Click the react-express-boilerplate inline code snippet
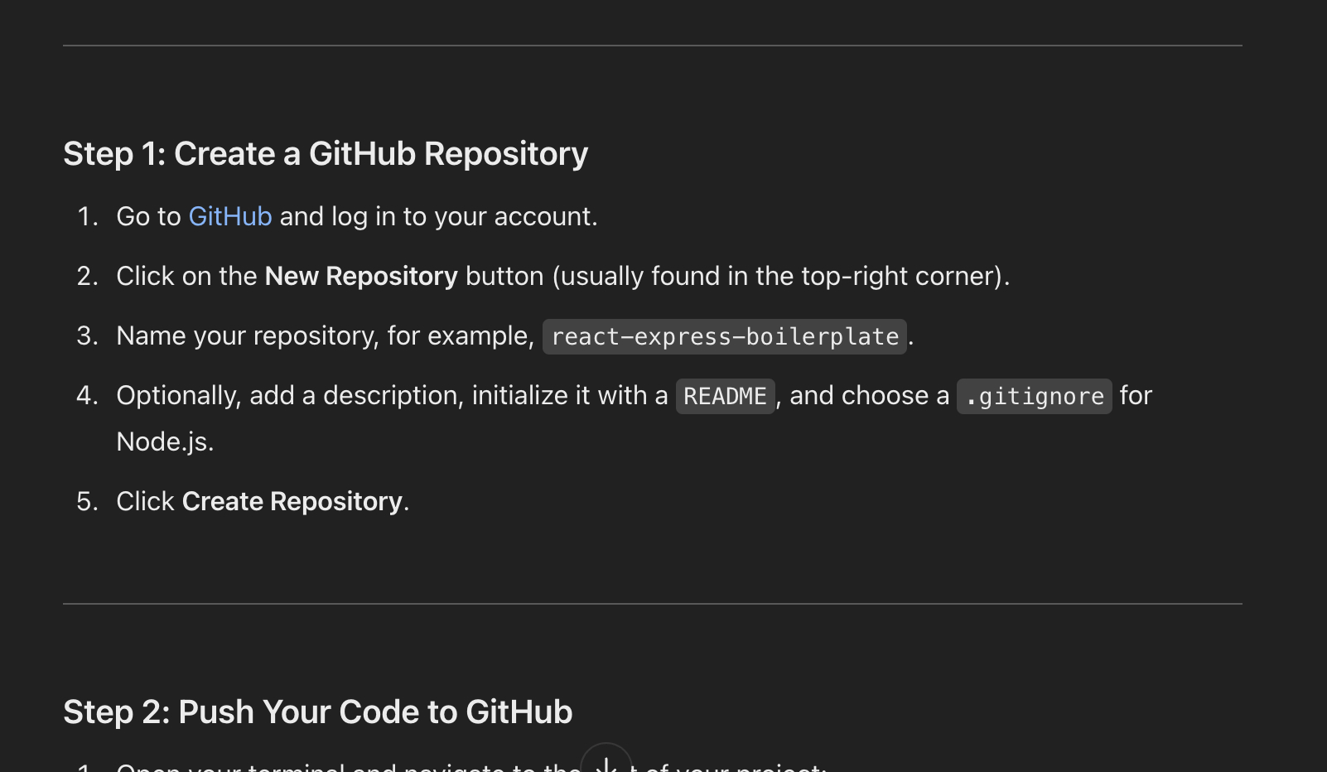This screenshot has height=772, width=1327. (x=725, y=336)
